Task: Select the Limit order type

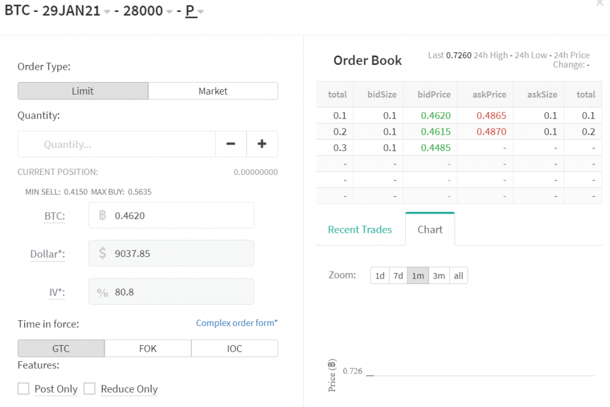Action: [83, 91]
